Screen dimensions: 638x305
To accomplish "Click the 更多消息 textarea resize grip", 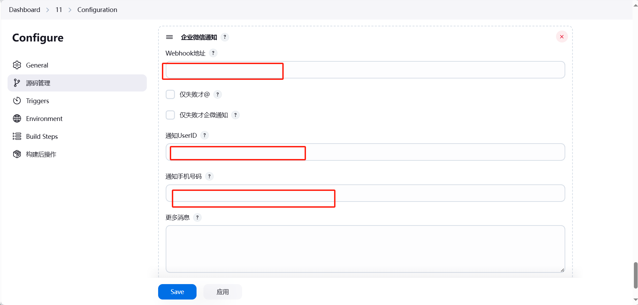I will 562,270.
